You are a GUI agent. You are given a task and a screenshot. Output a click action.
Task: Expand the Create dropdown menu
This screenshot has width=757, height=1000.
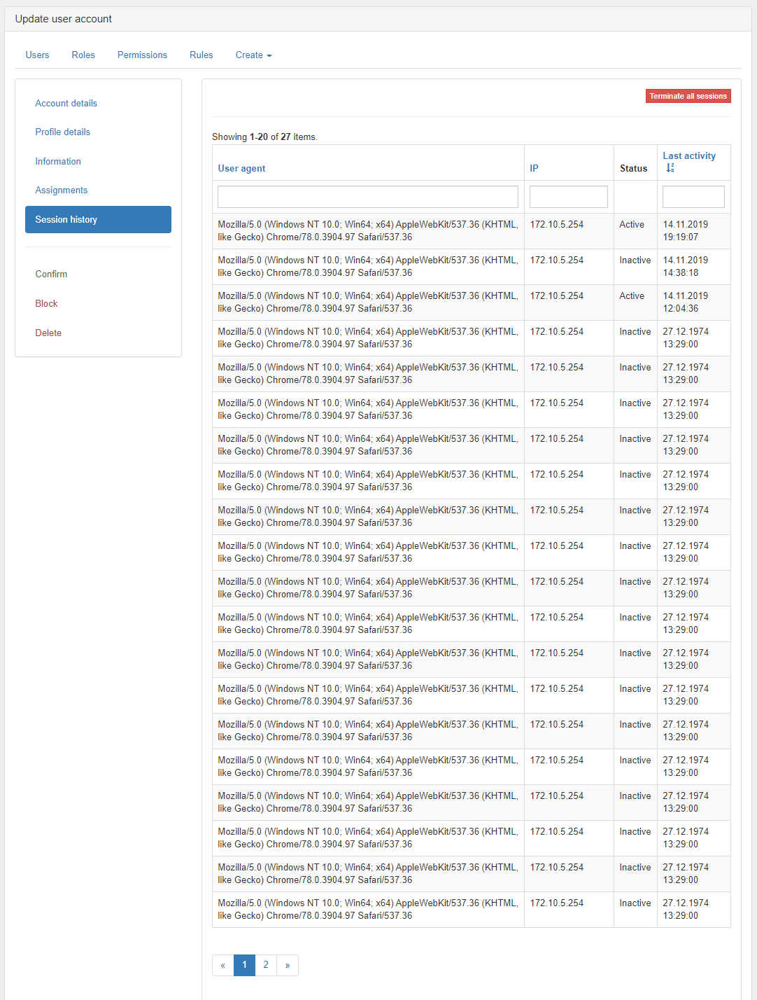(253, 55)
